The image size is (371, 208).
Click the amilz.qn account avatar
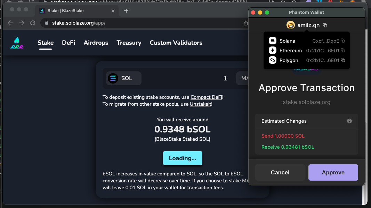(290, 25)
